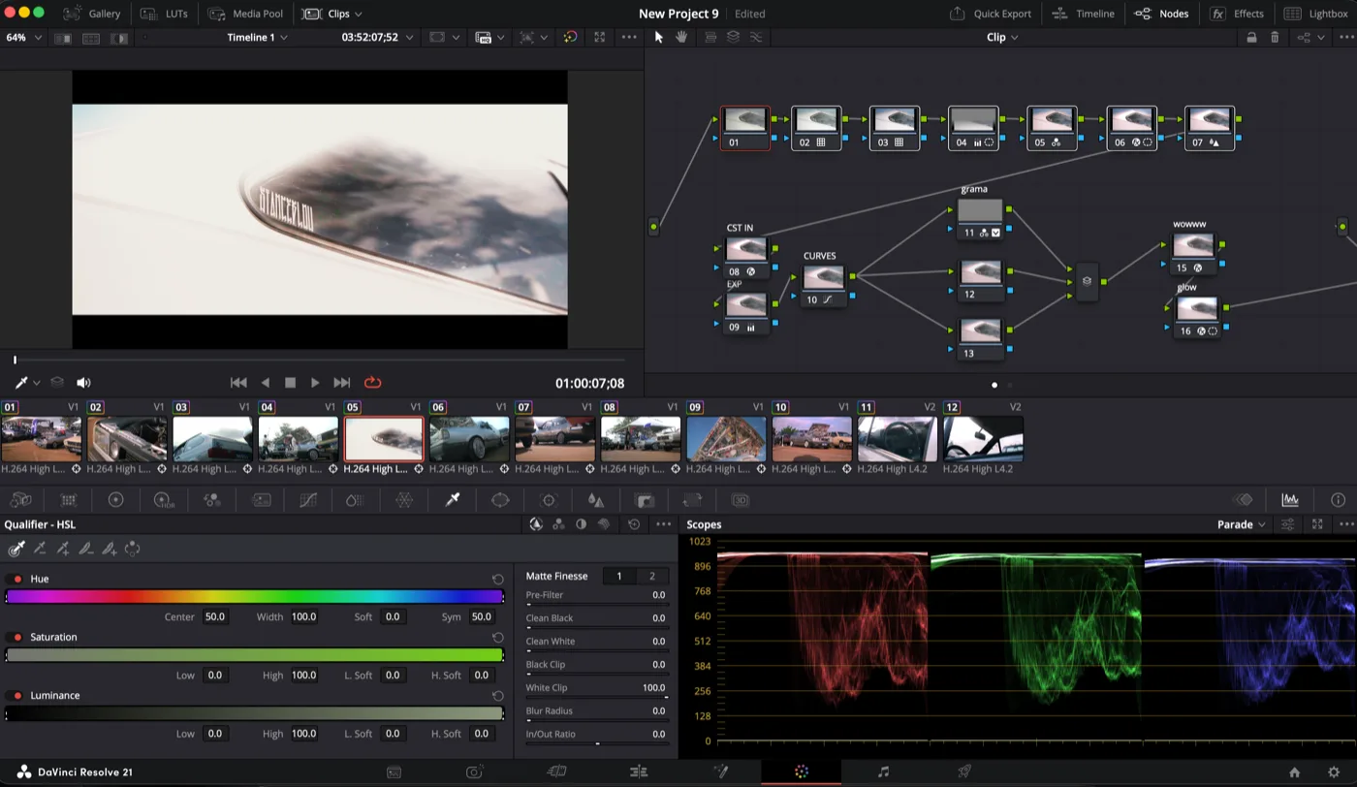Open project settings gear icon
The image size is (1357, 787).
1334,771
